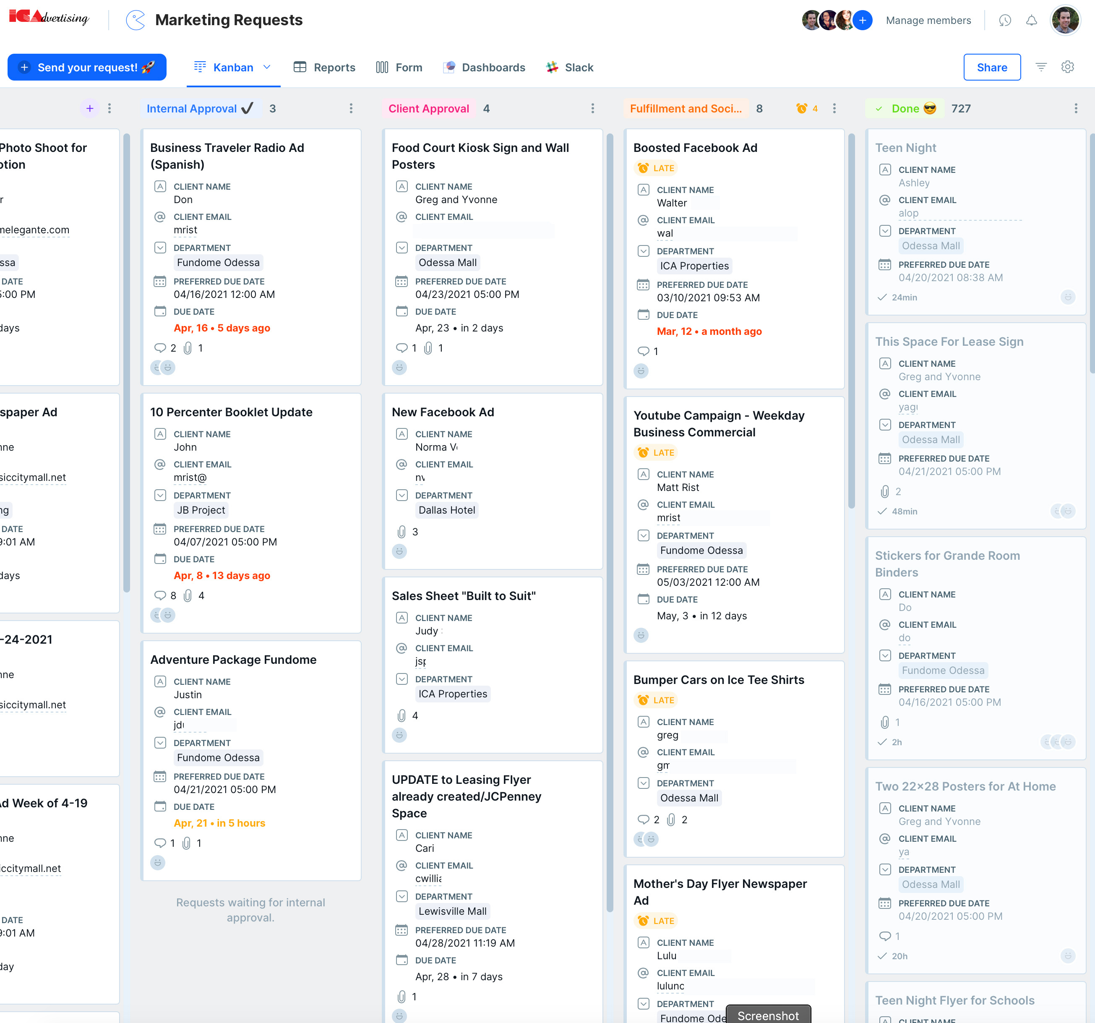This screenshot has width=1095, height=1023.
Task: Click JB Project department tag
Action: pos(201,510)
